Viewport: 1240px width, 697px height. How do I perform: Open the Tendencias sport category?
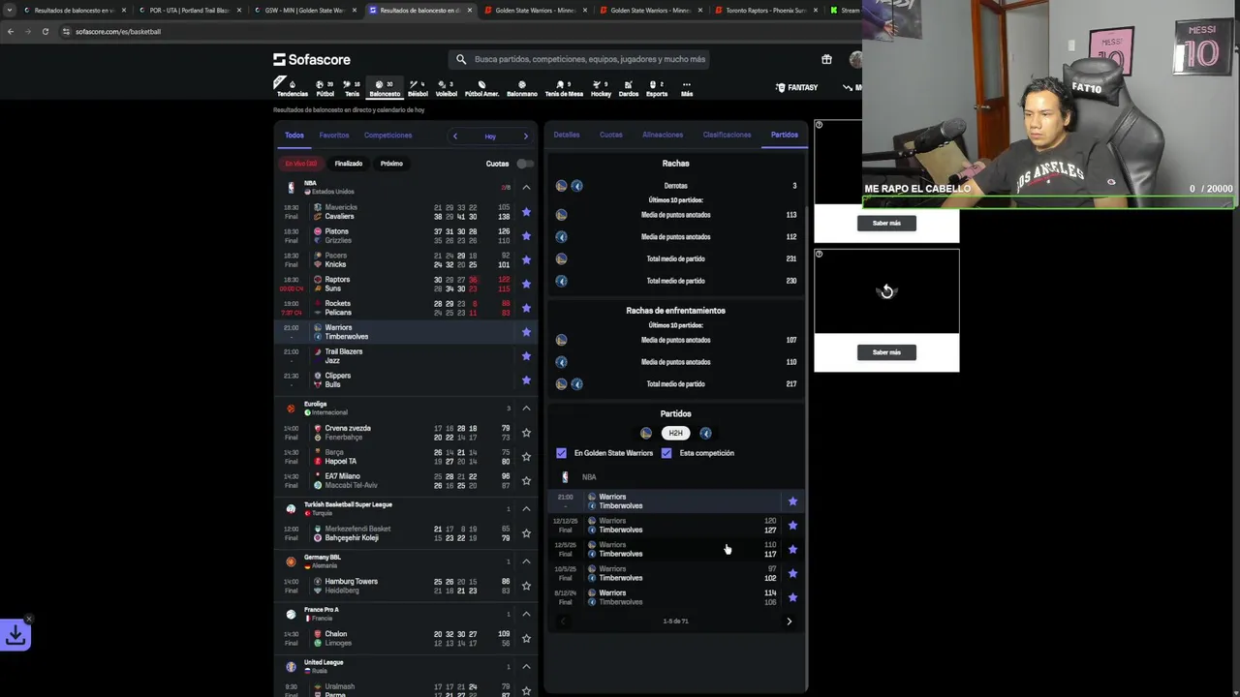click(x=292, y=88)
